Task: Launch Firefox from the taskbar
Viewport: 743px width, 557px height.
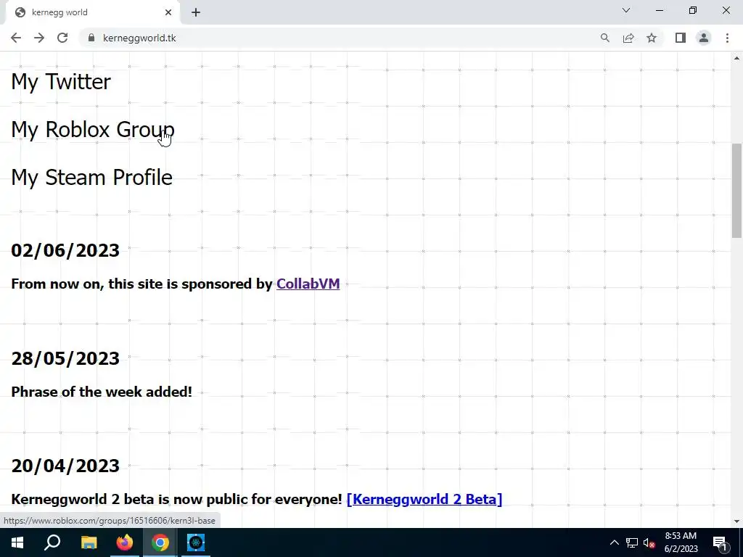Action: click(124, 542)
